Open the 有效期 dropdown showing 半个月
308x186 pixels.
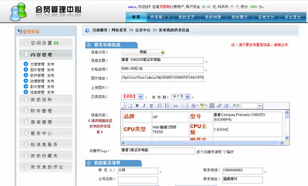180,97
